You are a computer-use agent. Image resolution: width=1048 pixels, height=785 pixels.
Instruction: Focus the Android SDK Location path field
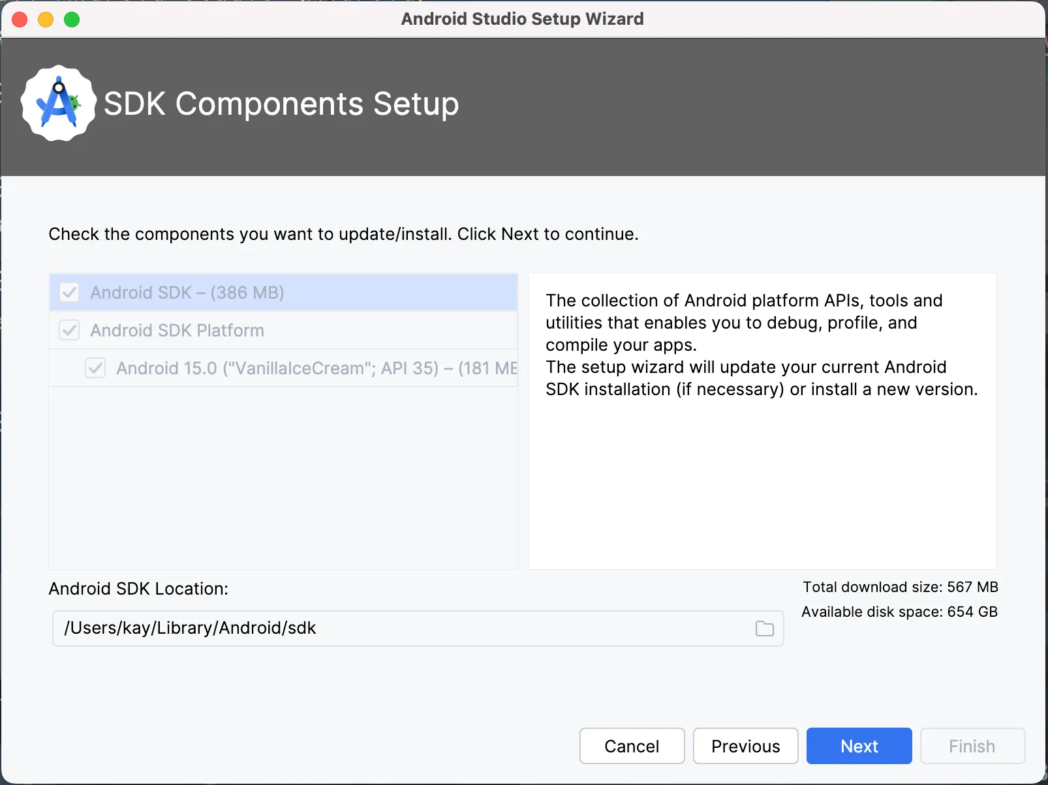[418, 629]
